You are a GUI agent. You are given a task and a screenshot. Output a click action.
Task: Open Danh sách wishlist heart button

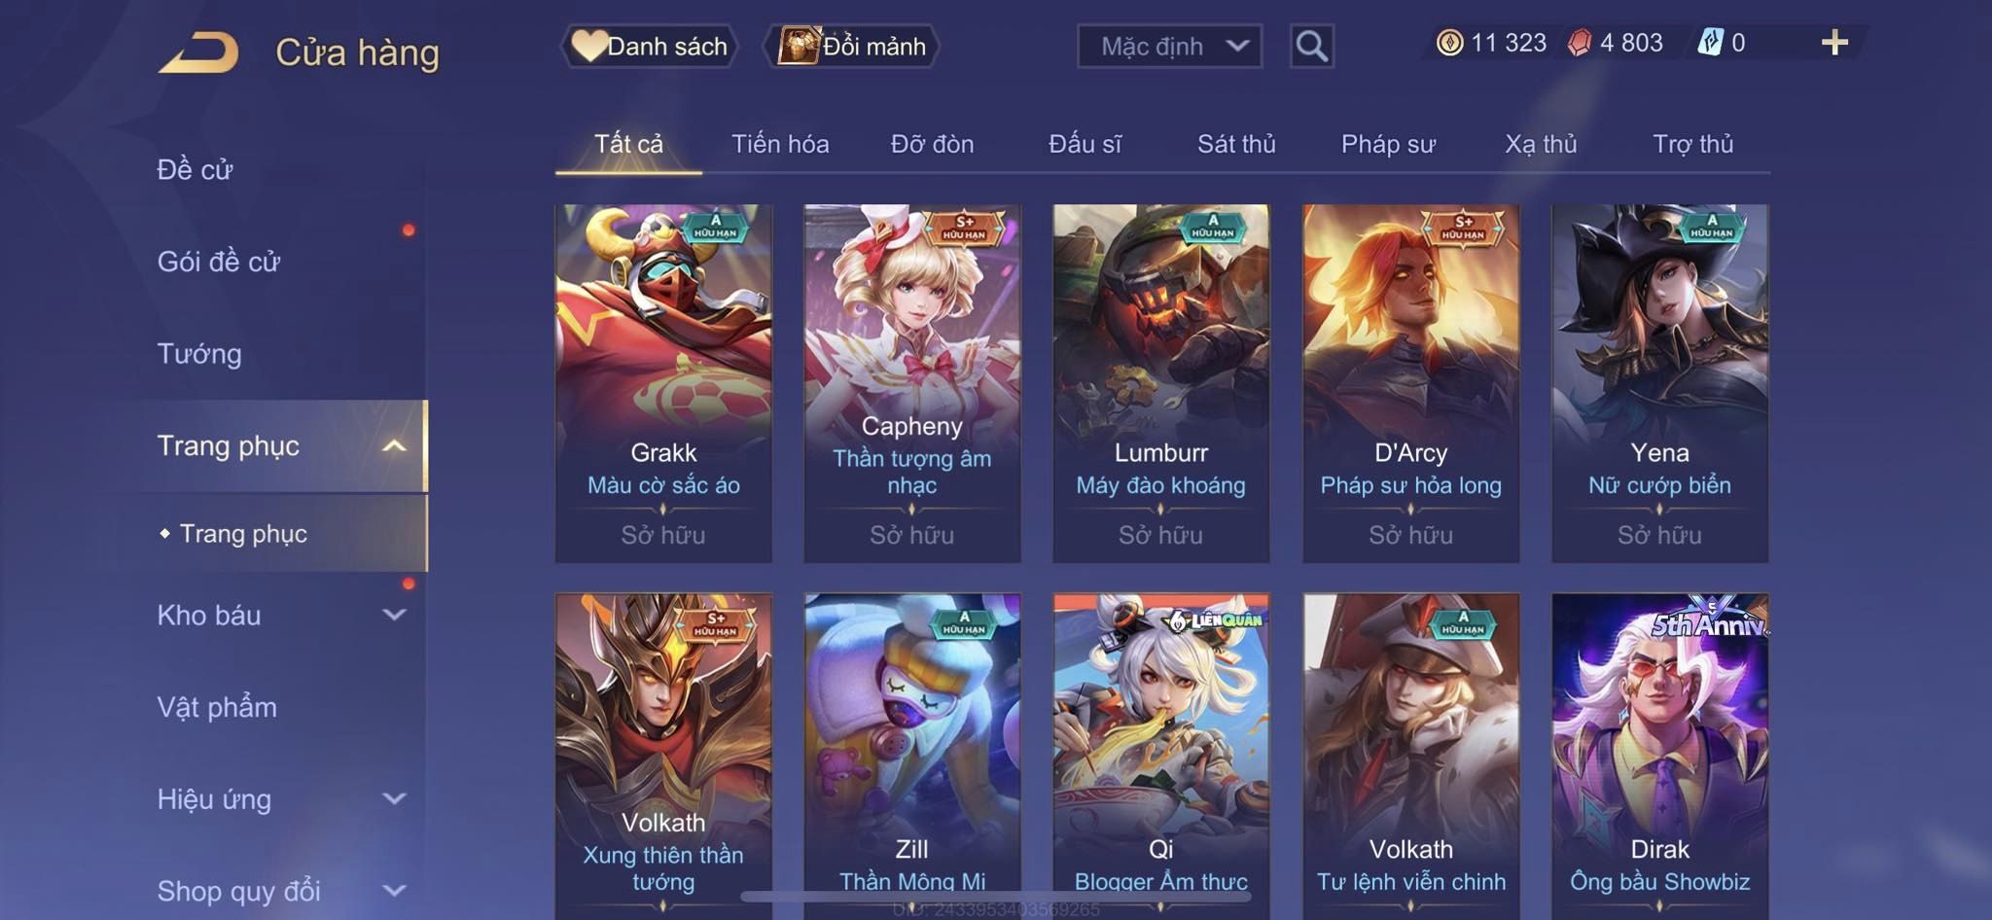[x=649, y=46]
